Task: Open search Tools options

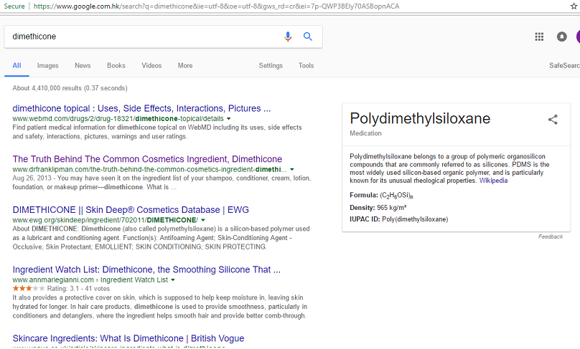Action: [x=306, y=66]
